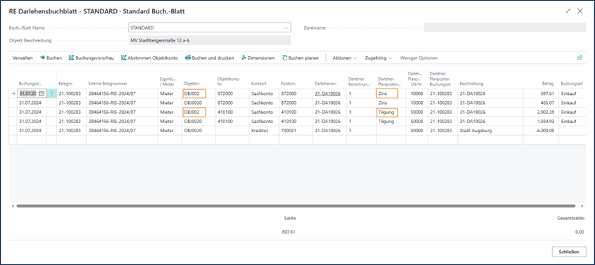Click account number 700021
The height and width of the screenshot is (265, 595).
click(x=296, y=130)
